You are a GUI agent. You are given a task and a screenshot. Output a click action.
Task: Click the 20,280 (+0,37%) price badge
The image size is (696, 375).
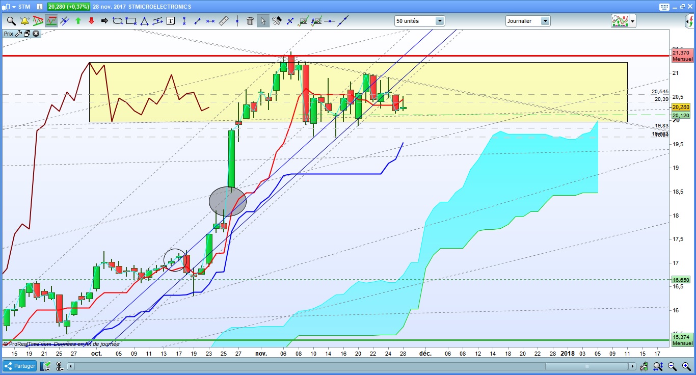[68, 7]
